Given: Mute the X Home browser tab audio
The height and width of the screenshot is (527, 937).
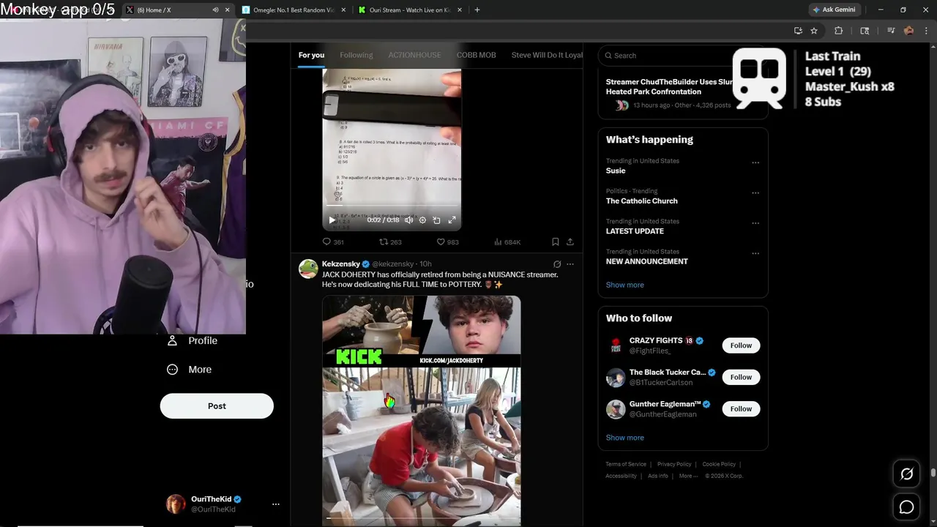Looking at the screenshot, I should point(215,10).
